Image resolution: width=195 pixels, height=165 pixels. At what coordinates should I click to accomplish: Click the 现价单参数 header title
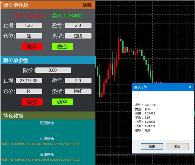(16, 5)
